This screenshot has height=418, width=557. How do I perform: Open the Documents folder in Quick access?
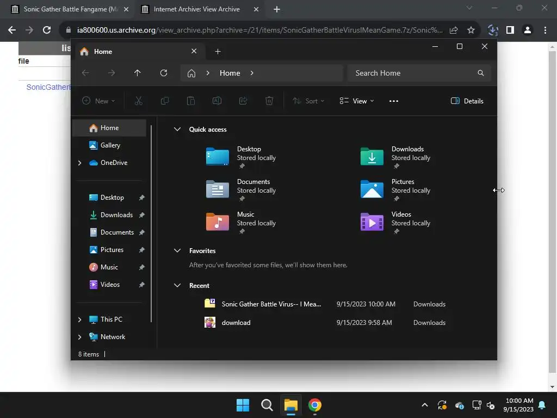242,190
